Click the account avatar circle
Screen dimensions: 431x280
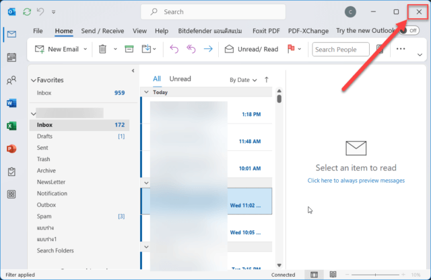click(350, 12)
